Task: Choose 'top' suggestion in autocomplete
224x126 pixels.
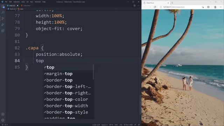Action: click(x=68, y=67)
